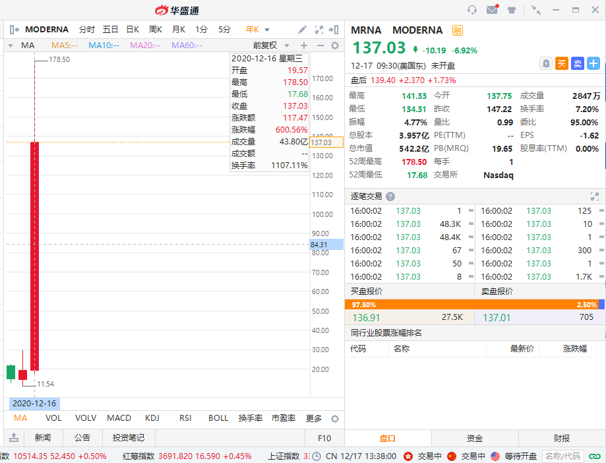The image size is (606, 463).
Task: Add MRNA to watchlist with plus icon
Action: pyautogui.click(x=593, y=63)
